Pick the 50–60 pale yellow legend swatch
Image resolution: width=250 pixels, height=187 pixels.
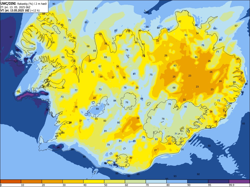tap(114, 182)
